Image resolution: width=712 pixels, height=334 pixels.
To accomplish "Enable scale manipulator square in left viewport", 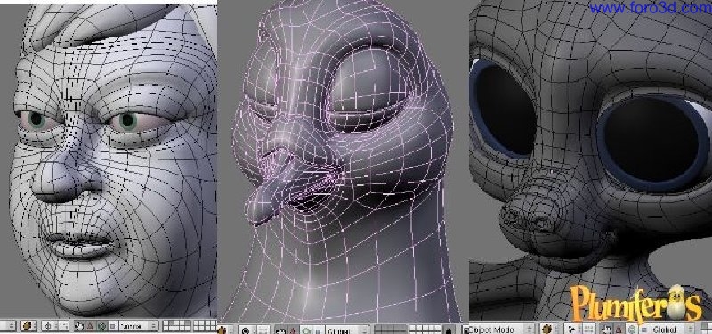I will point(113,326).
